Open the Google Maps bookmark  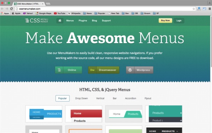[x=43, y=13]
